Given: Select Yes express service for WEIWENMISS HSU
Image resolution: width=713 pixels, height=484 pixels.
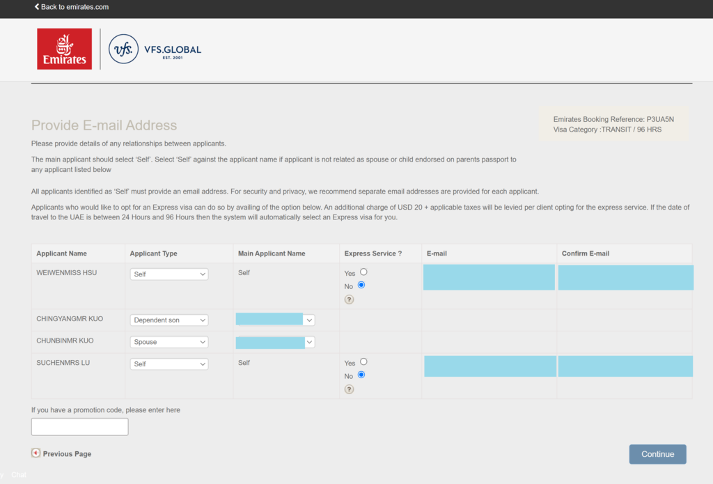Looking at the screenshot, I should coord(363,272).
